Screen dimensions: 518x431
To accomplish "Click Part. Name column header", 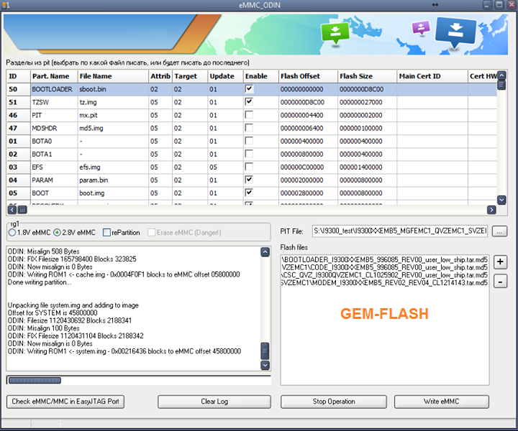I will [x=54, y=76].
